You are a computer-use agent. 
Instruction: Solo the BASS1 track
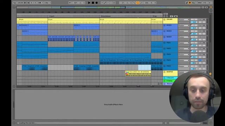click(x=200, y=25)
